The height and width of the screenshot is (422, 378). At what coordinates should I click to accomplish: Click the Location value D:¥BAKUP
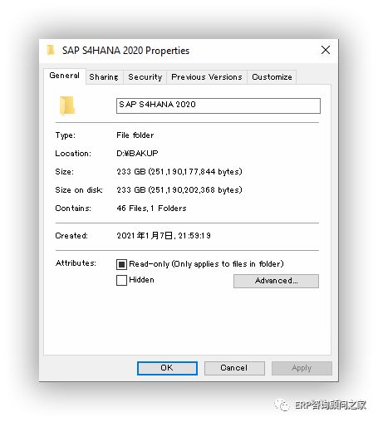[137, 153]
